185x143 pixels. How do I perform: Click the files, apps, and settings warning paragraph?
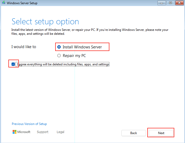[90, 32]
